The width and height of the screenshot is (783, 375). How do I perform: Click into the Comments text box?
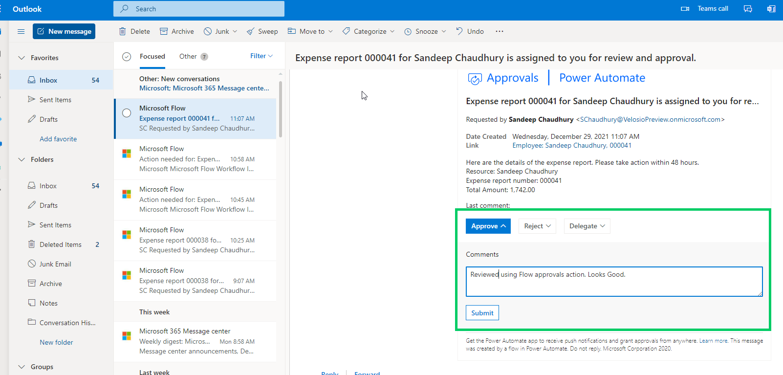(613, 282)
